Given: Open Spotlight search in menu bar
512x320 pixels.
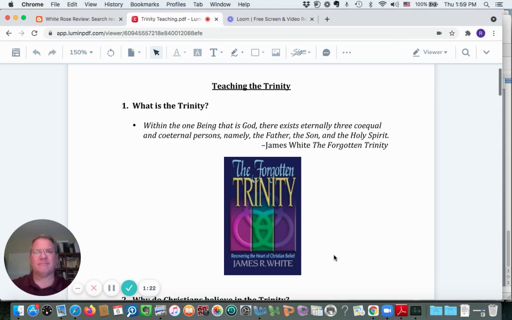Looking at the screenshot, I should coord(486,4).
